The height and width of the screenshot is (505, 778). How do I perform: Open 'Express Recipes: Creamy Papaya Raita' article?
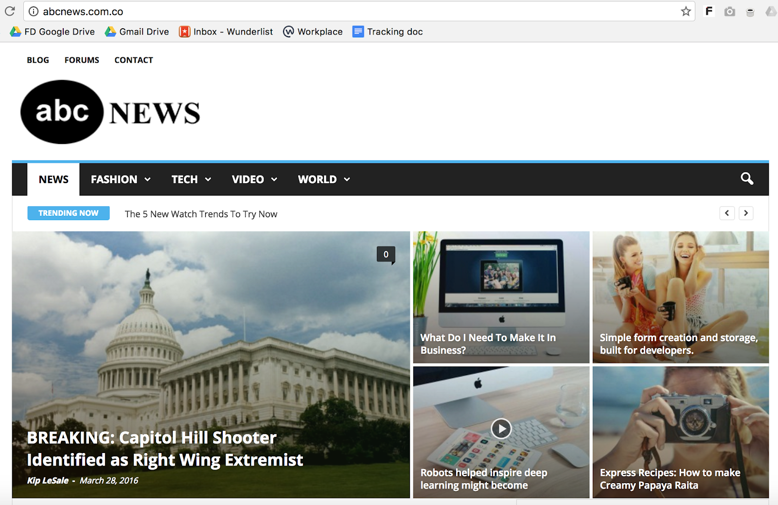[x=670, y=479]
